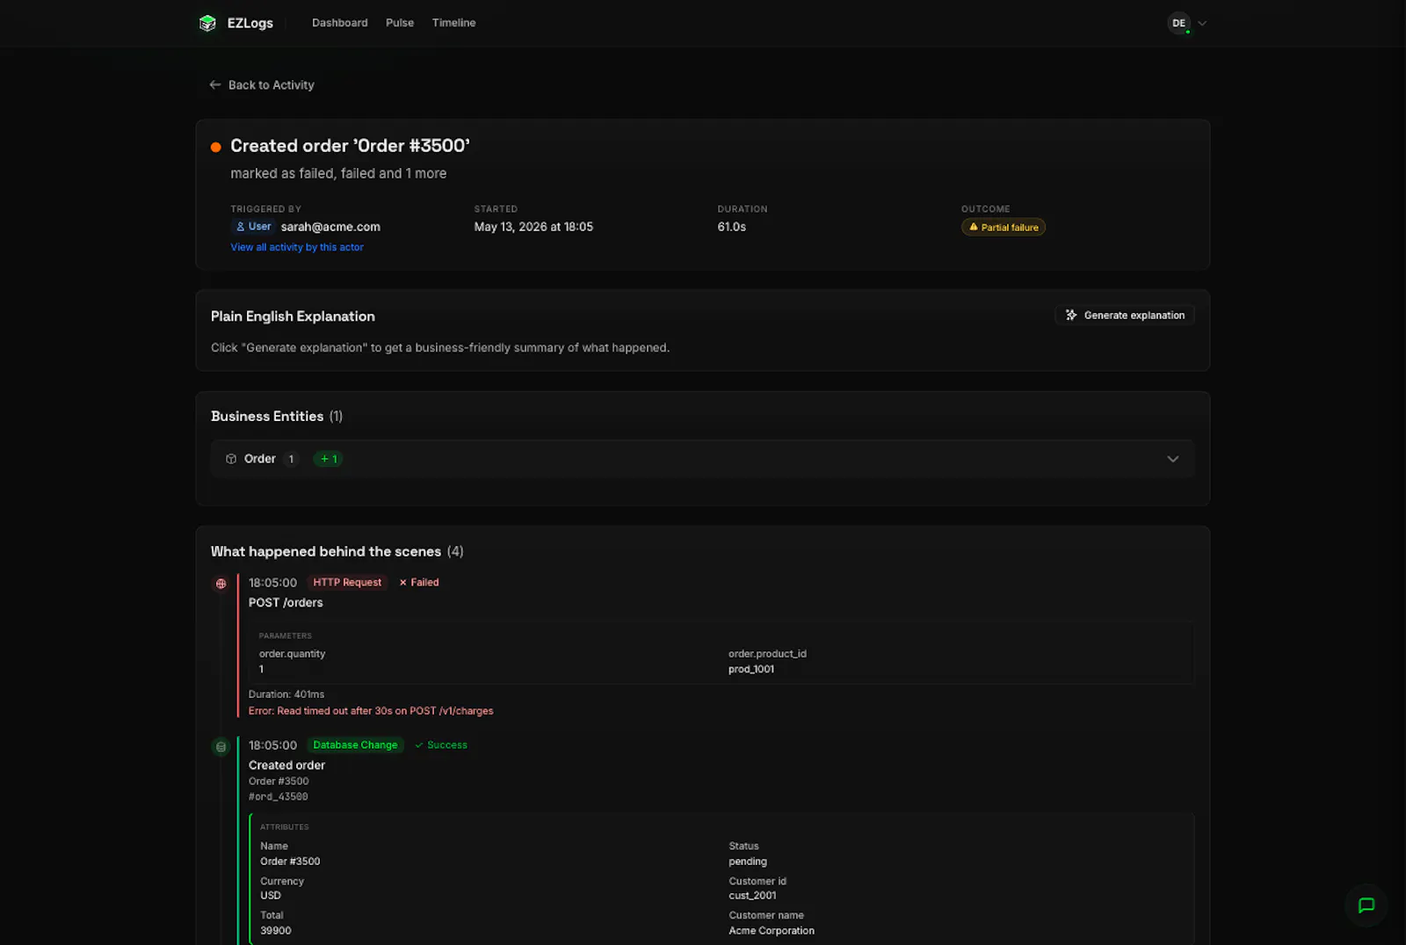Screen dimensions: 1406x945
Task: Click the #ord_43500 identifier
Action: 279,797
